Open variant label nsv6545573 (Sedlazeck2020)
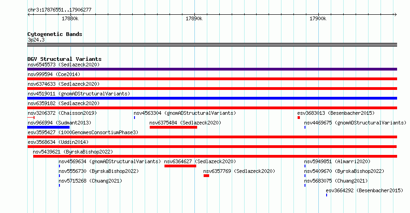The height and width of the screenshot is (213, 410). 64,65
